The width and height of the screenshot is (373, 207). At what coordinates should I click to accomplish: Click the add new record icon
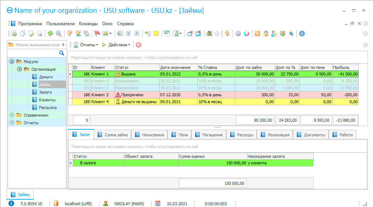[x=14, y=34]
